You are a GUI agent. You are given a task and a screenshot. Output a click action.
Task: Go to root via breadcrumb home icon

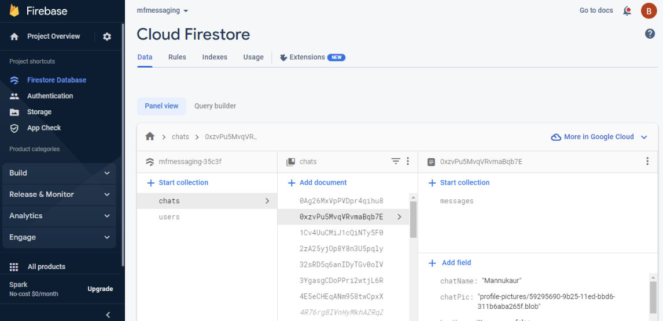click(150, 137)
